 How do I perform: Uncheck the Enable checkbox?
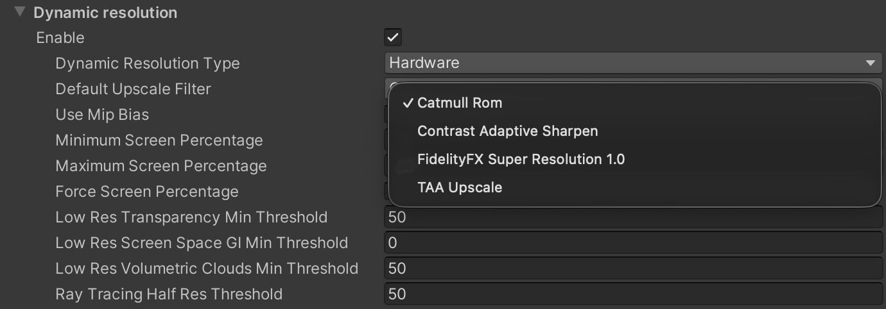click(x=393, y=38)
